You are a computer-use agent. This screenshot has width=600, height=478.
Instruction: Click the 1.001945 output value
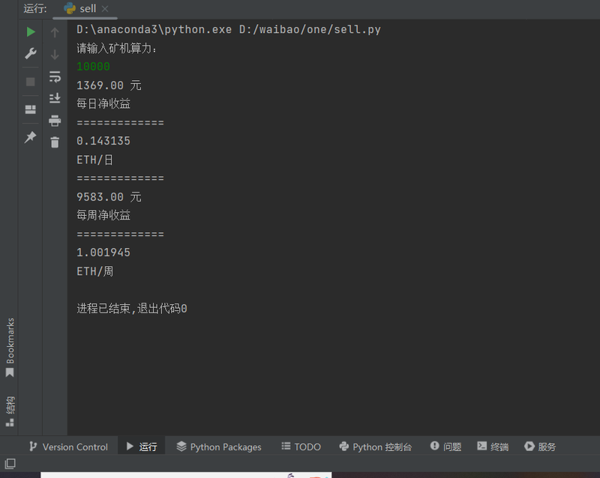[103, 252]
